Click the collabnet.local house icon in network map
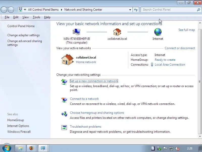Viewport: 202px width, 152px height. 117,32
